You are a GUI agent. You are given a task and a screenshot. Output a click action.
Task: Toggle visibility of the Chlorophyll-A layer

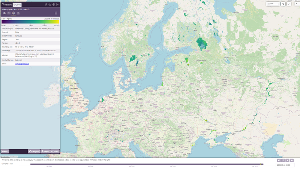click(4, 13)
